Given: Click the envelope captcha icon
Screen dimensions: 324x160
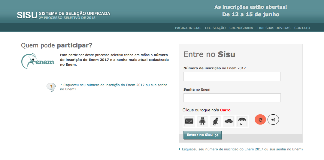Looking at the screenshot, I should coord(189,121).
